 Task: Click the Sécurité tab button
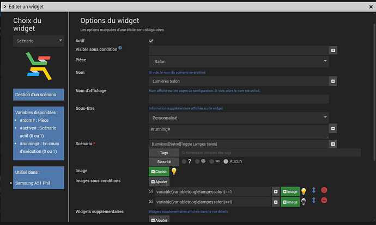point(163,161)
